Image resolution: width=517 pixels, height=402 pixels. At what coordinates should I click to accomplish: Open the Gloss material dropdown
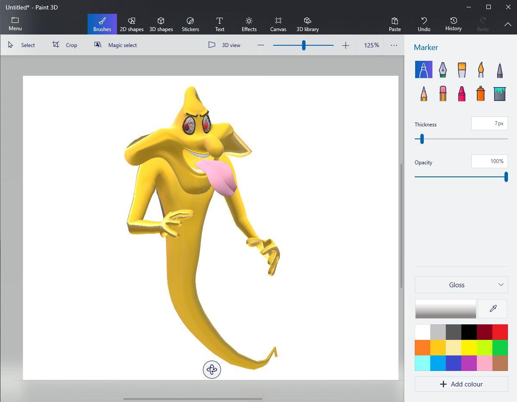pos(461,285)
